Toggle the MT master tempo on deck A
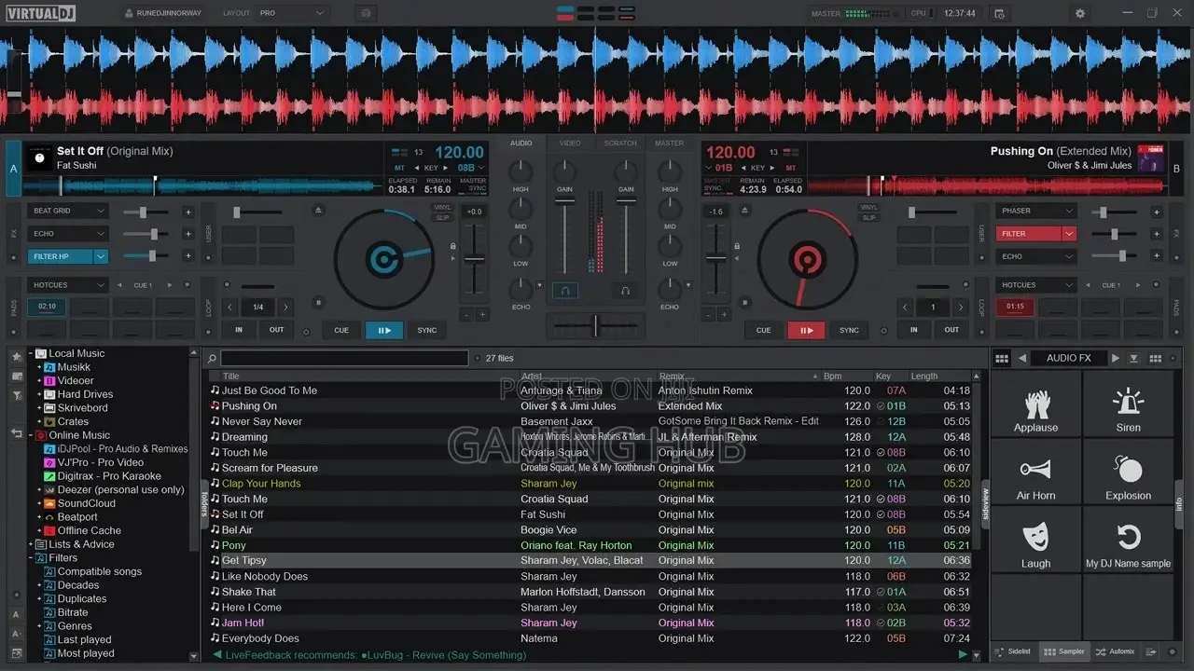This screenshot has width=1194, height=671. pos(399,168)
